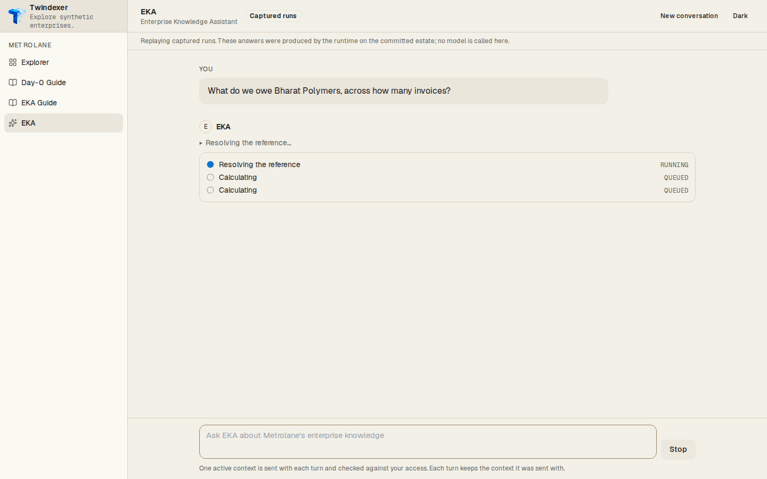767x479 pixels.
Task: Click the second queued Calculating circle
Action: click(x=210, y=190)
